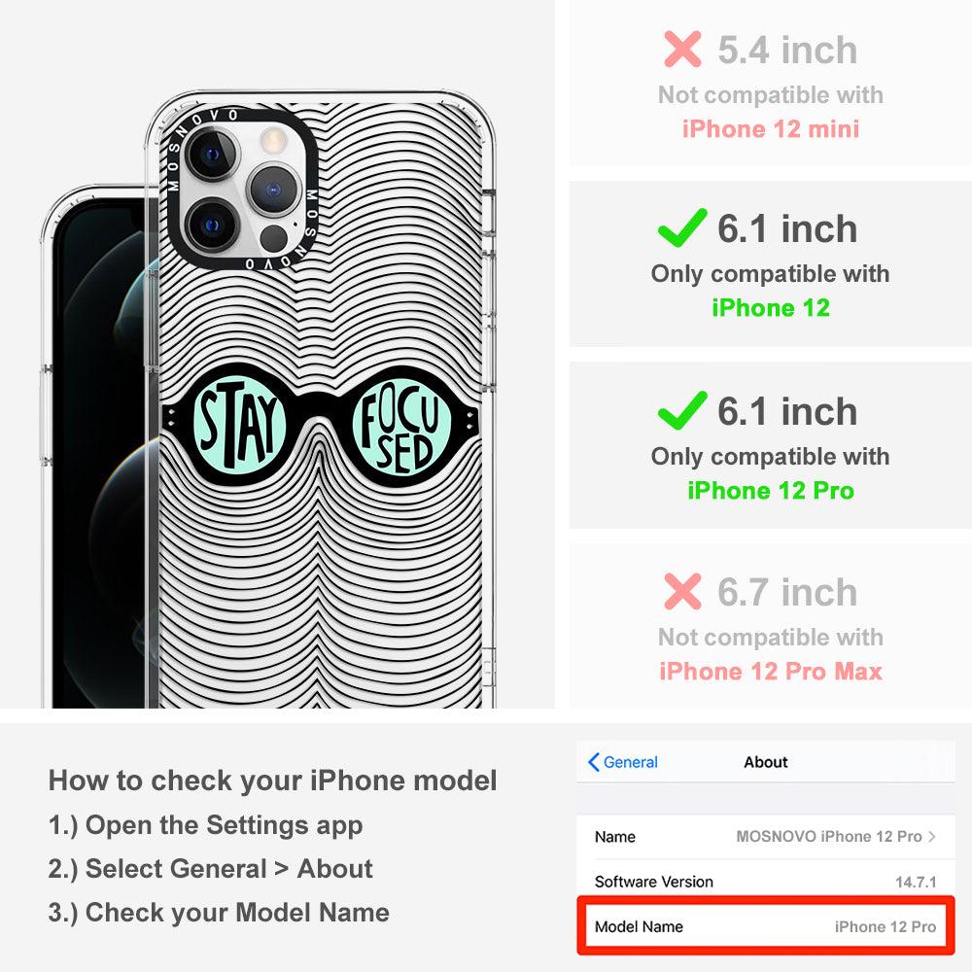Click the green checkmark next to iPhone 12
This screenshot has height=972, width=972.
pyautogui.click(x=682, y=227)
